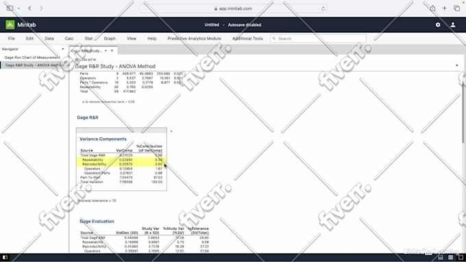Click the Gage R&R section heading

tap(88, 117)
